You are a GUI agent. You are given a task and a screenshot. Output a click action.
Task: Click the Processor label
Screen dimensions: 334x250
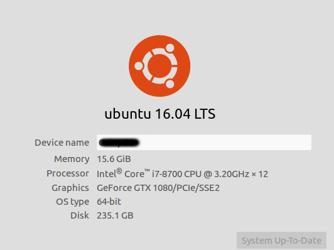(68, 173)
